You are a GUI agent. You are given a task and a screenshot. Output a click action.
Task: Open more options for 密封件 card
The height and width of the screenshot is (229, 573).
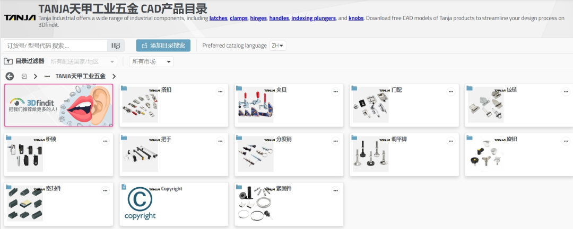[x=105, y=190]
